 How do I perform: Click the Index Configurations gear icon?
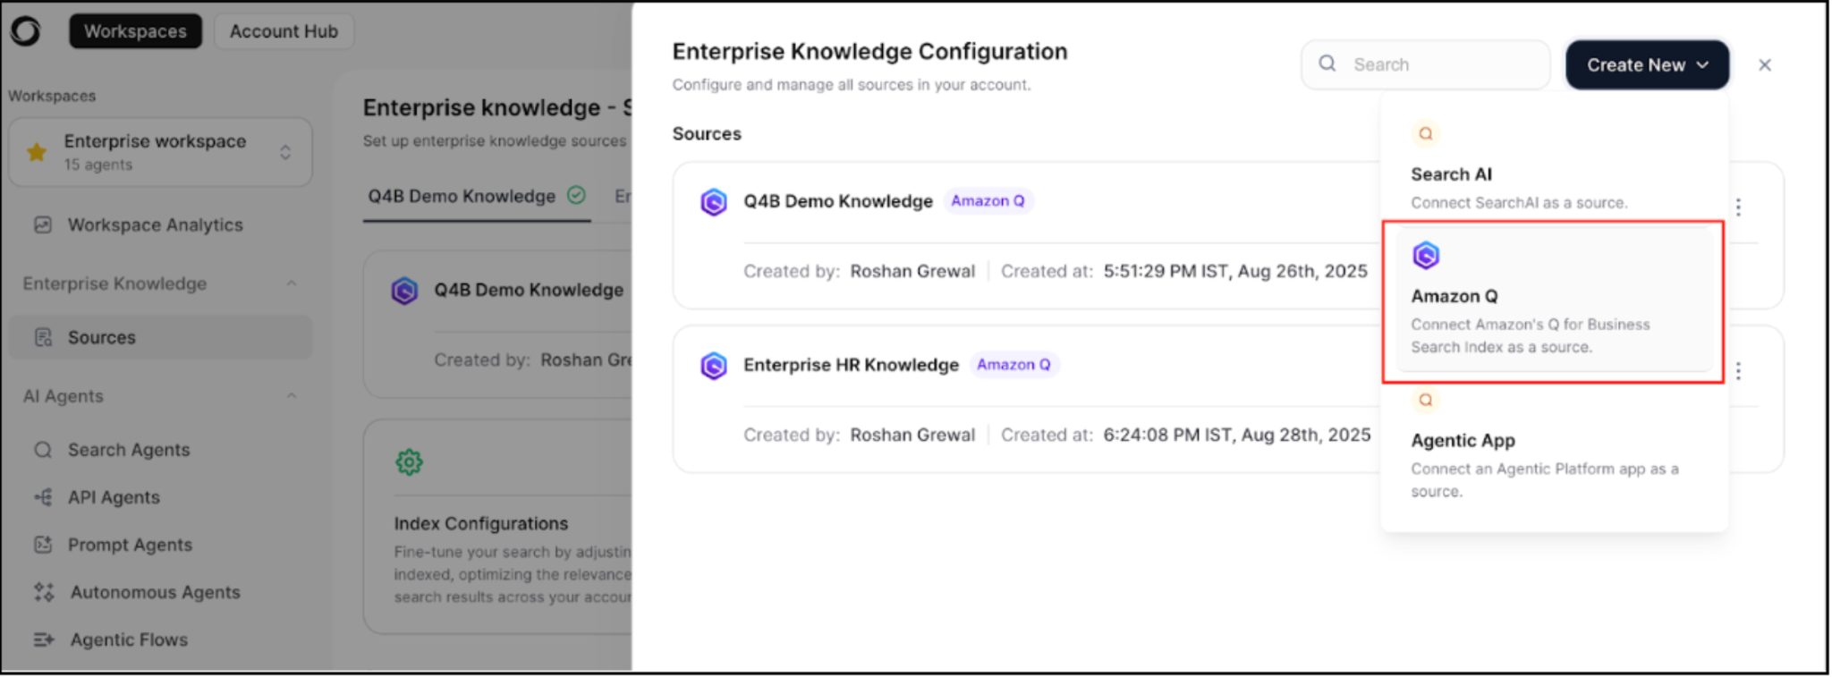(410, 462)
